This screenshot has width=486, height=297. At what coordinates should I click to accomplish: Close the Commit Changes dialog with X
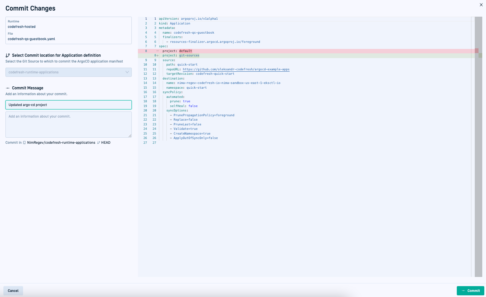[481, 5]
